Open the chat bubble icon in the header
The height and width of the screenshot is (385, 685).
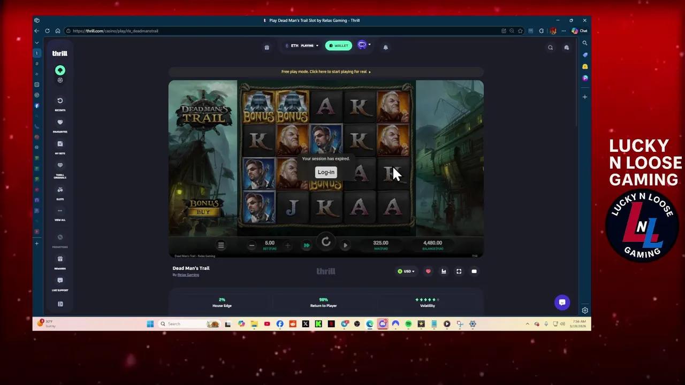point(567,48)
